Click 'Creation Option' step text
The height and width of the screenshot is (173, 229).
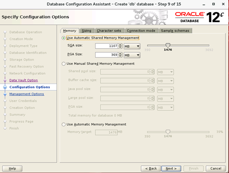coord(22,108)
